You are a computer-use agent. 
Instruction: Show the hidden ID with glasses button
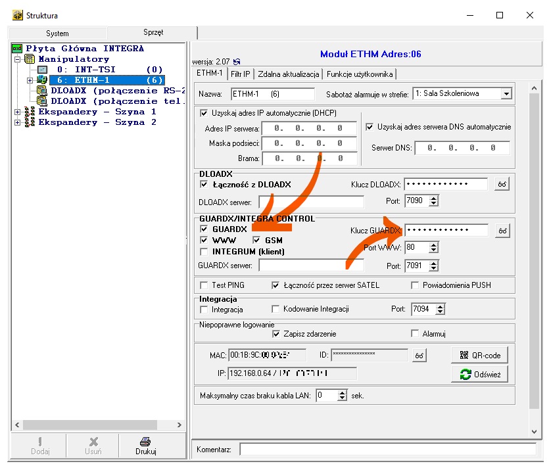tap(418, 356)
